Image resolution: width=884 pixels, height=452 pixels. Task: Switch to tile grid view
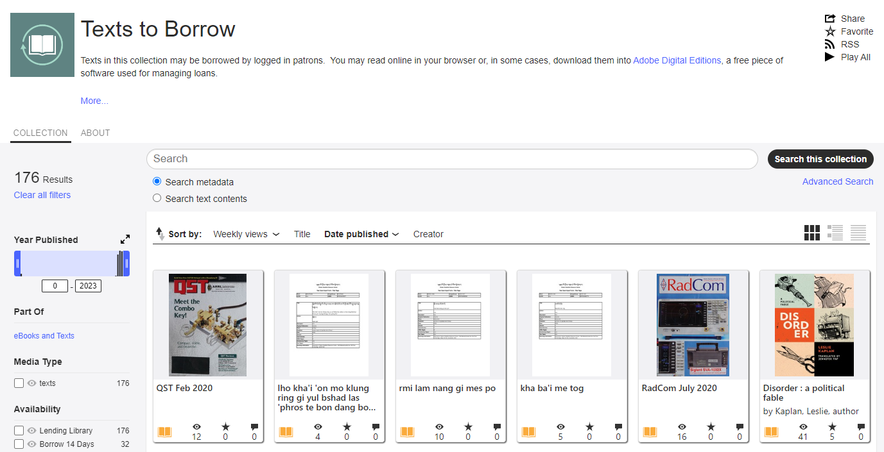click(811, 233)
